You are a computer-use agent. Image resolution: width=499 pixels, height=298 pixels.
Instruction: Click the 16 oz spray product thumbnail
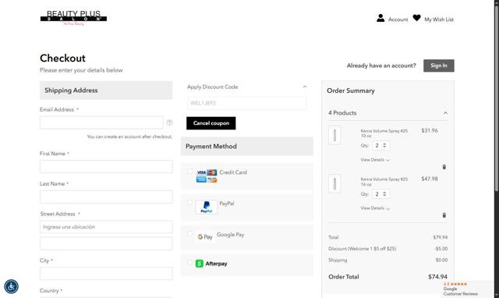334,183
